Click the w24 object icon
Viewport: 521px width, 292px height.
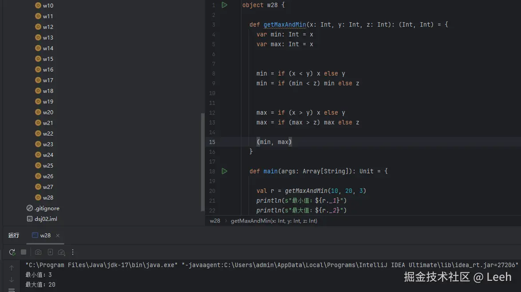click(38, 155)
